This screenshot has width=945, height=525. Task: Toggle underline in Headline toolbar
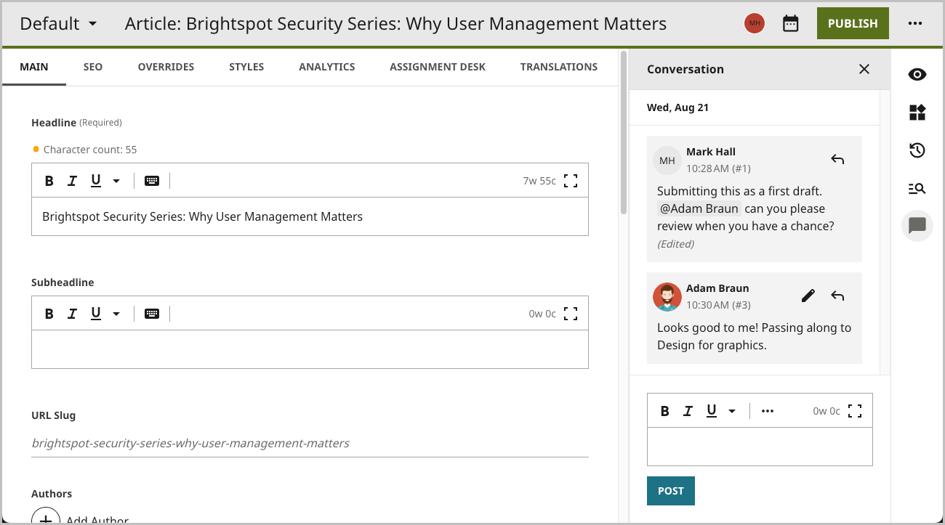95,181
